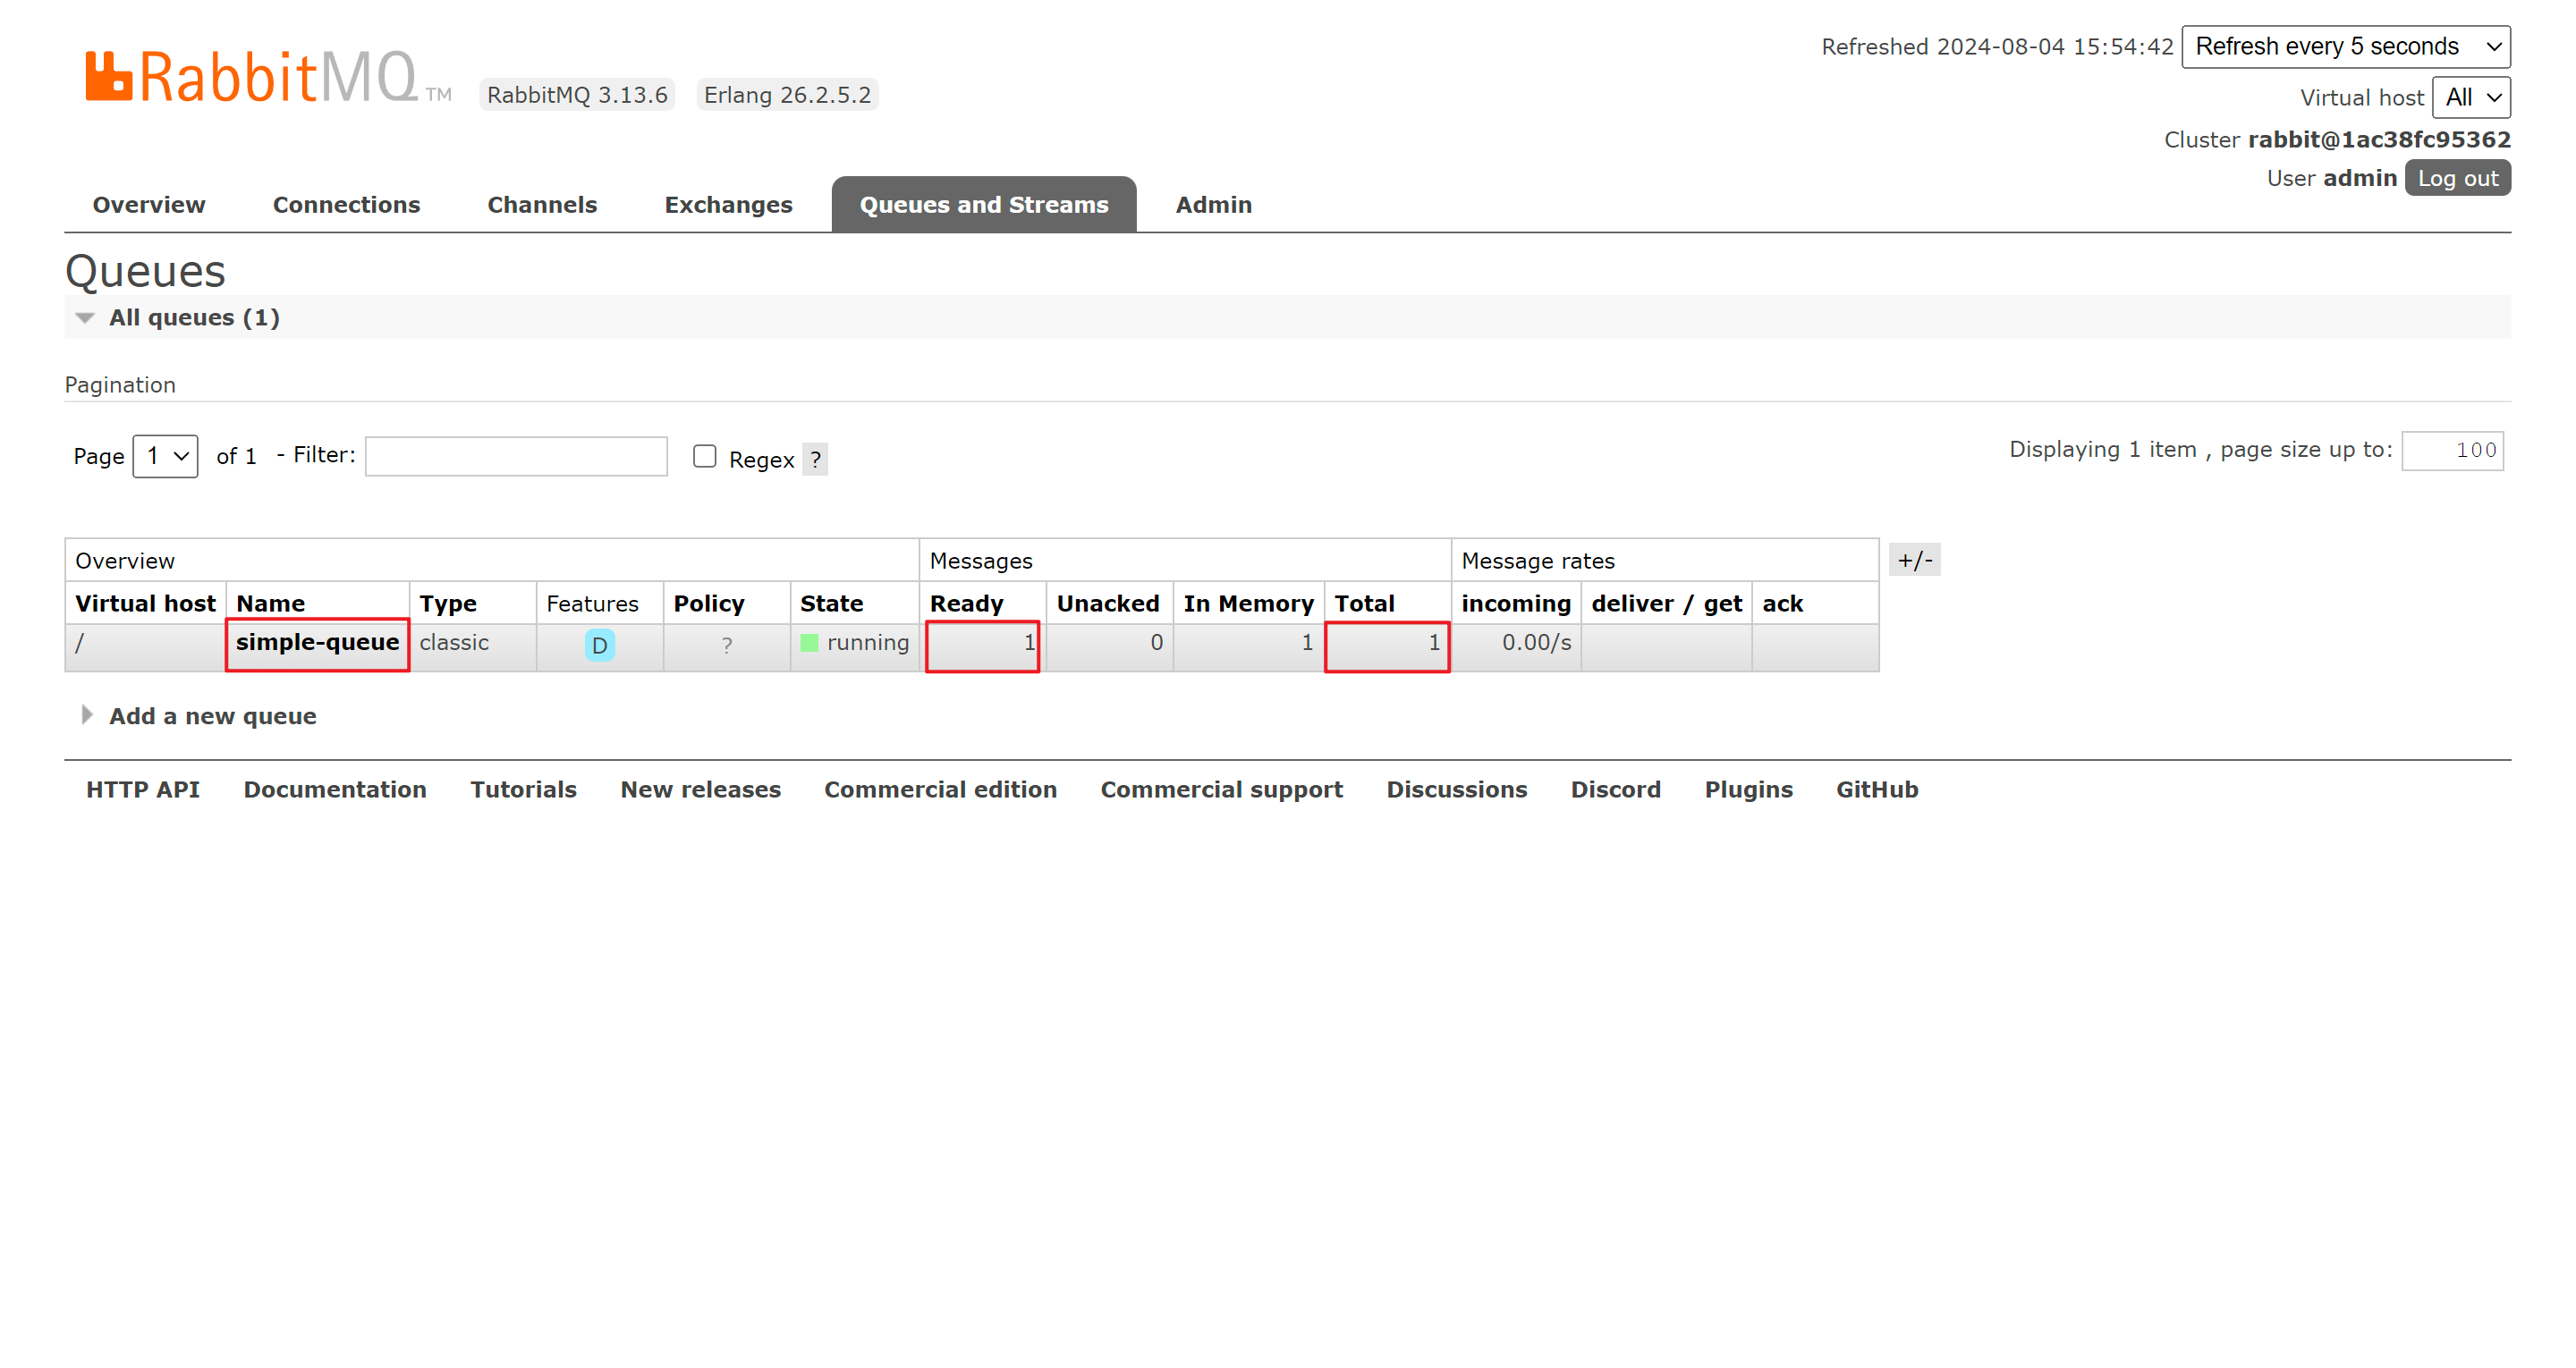Select Queues and Streams tab
Screen dimensions: 2576x1368
pyautogui.click(x=984, y=205)
